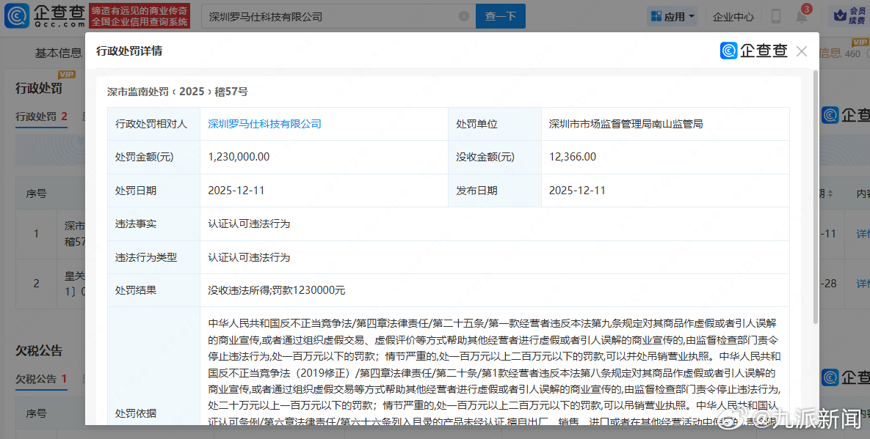Click the red promotional slogan banner

(140, 15)
